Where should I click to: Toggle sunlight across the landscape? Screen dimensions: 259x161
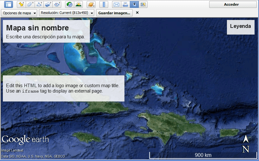click(78, 4)
